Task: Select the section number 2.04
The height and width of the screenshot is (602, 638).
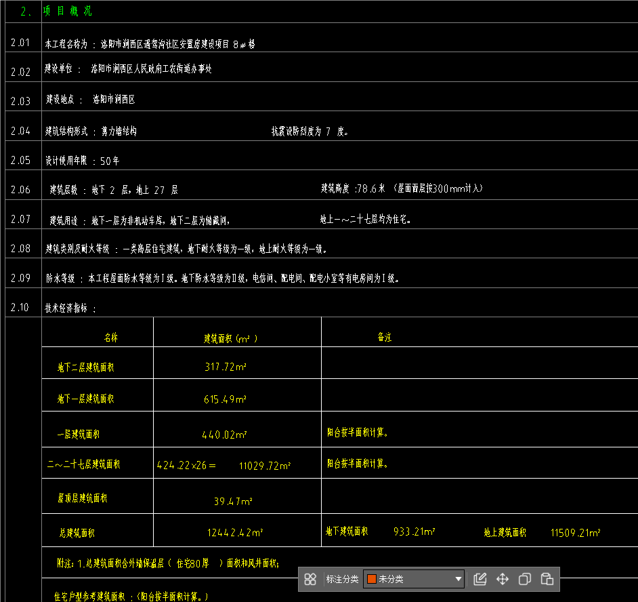Action: tap(20, 131)
